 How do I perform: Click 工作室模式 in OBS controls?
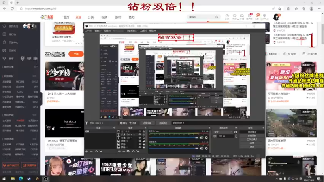point(252,140)
